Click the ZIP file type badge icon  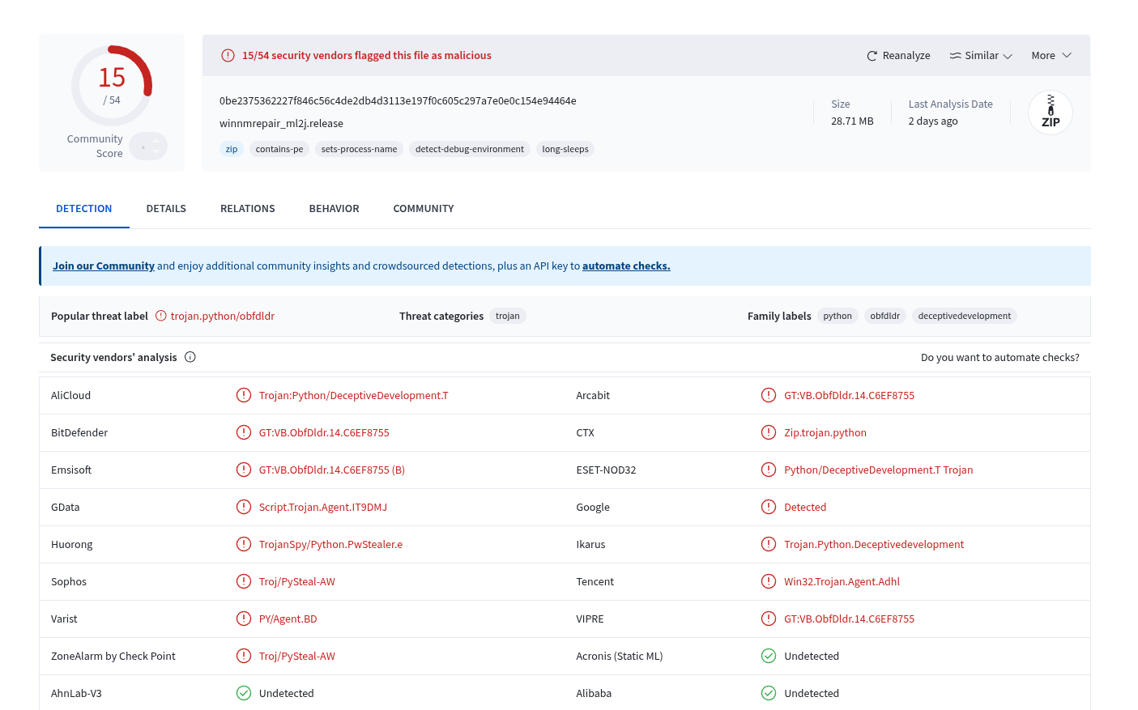1051,113
